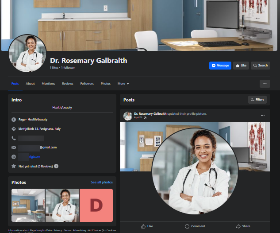Open the Advertising footer link
This screenshot has width=280, height=233.
79,230
